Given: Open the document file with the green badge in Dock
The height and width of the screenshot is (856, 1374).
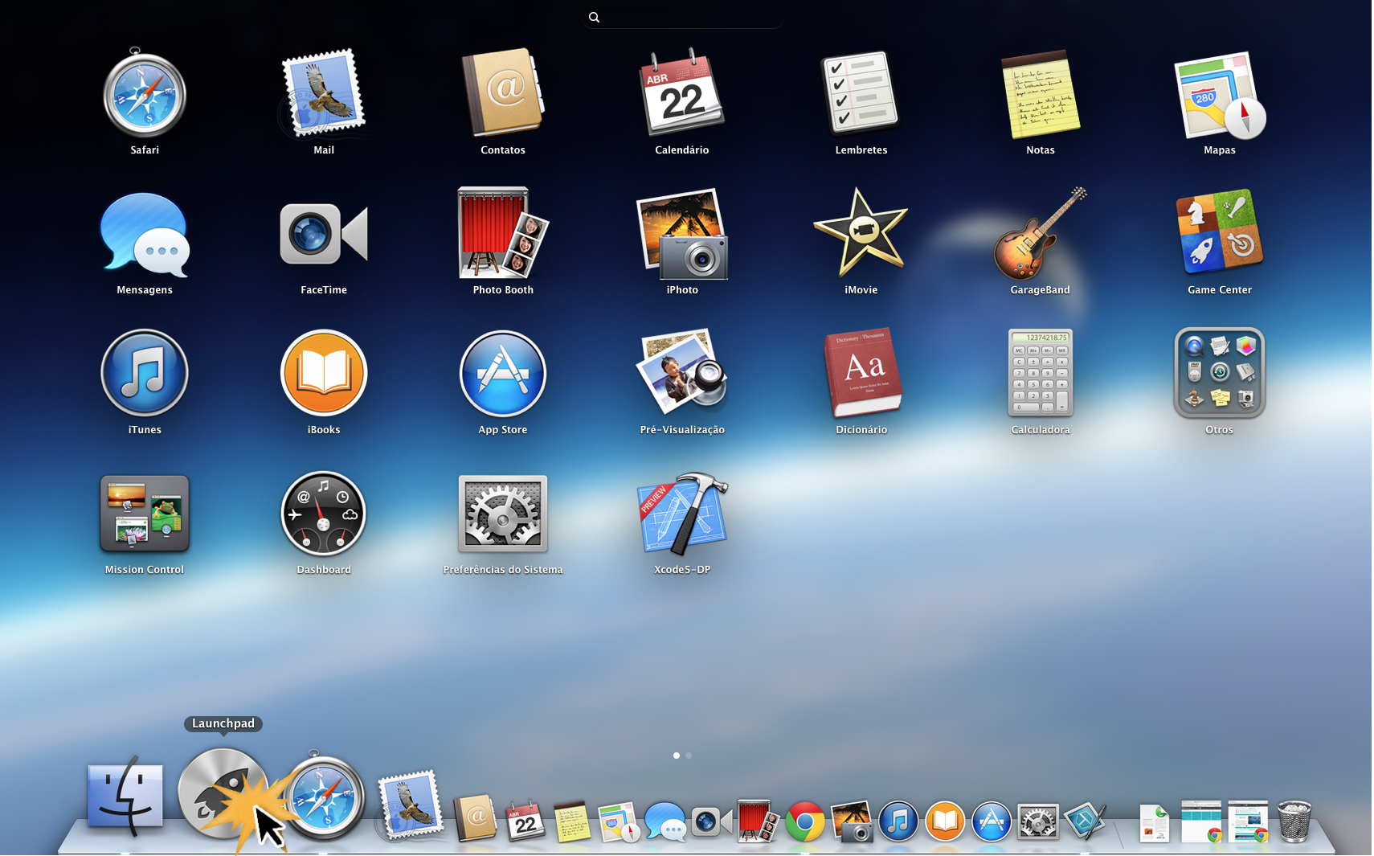Looking at the screenshot, I should 1155,823.
